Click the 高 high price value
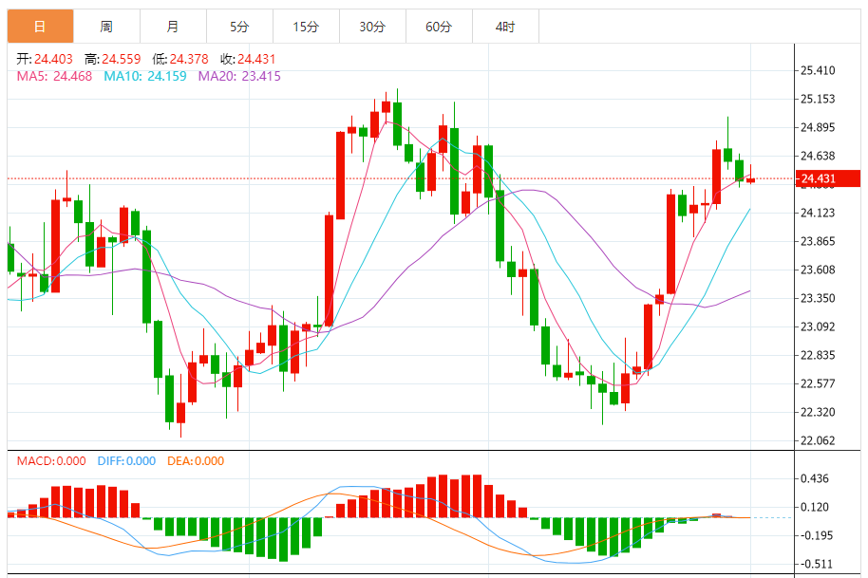 click(x=122, y=59)
